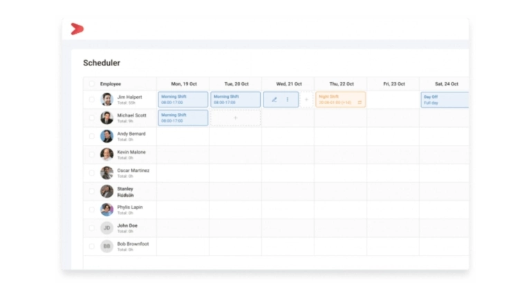Toggle the select-all Employee checkbox
The width and height of the screenshot is (531, 298).
(92, 84)
